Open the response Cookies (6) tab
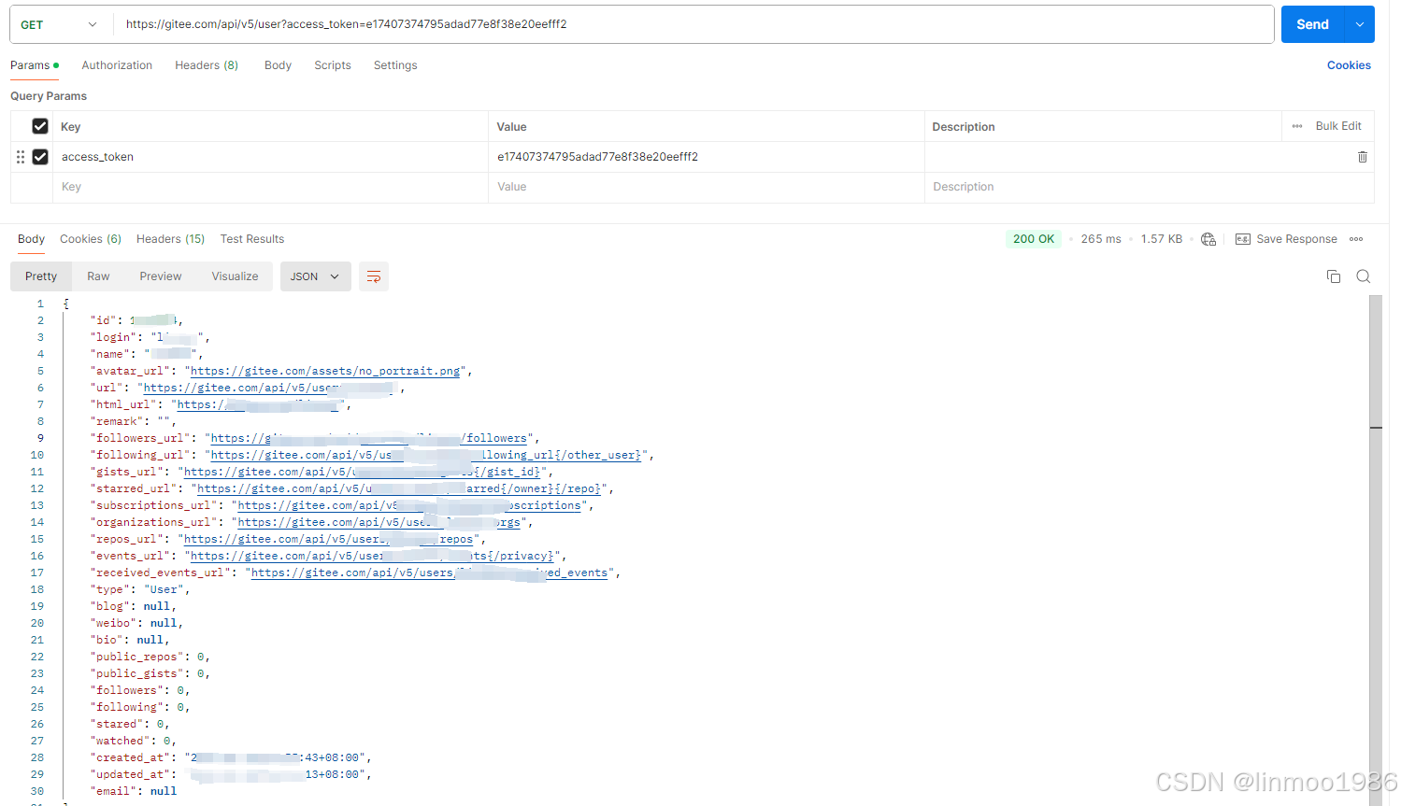 pyautogui.click(x=91, y=239)
